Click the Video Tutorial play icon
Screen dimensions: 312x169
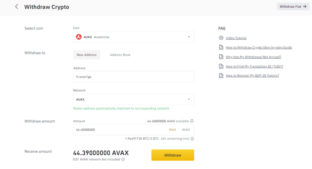click(221, 38)
